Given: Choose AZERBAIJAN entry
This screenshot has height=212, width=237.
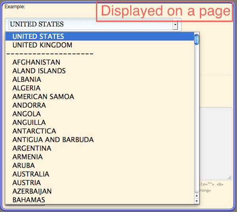Looking at the screenshot, I should [100, 191].
